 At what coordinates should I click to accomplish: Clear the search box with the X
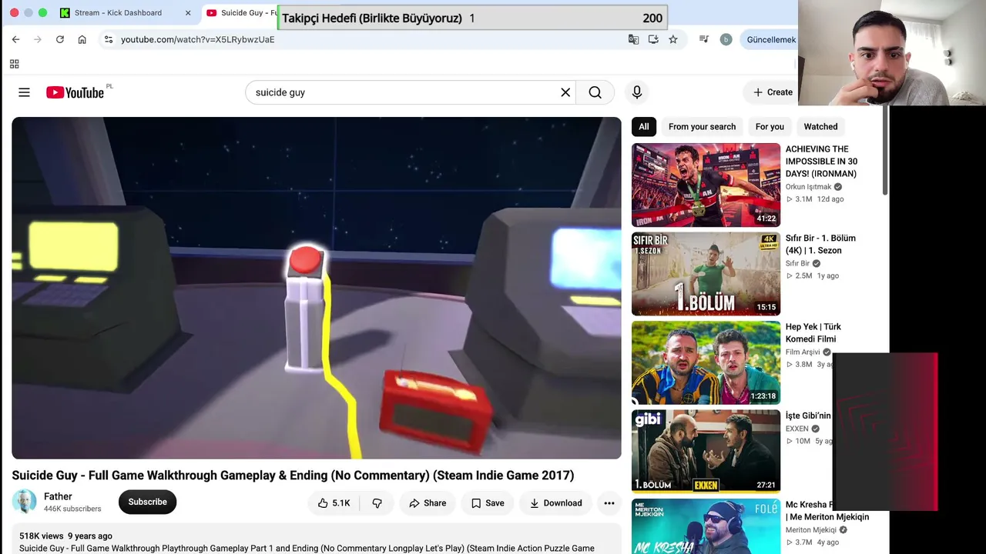click(x=565, y=92)
